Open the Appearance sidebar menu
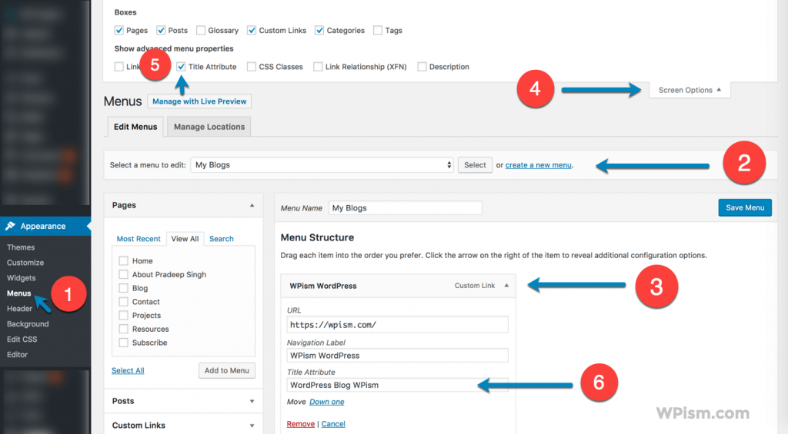The height and width of the screenshot is (434, 788). click(45, 226)
